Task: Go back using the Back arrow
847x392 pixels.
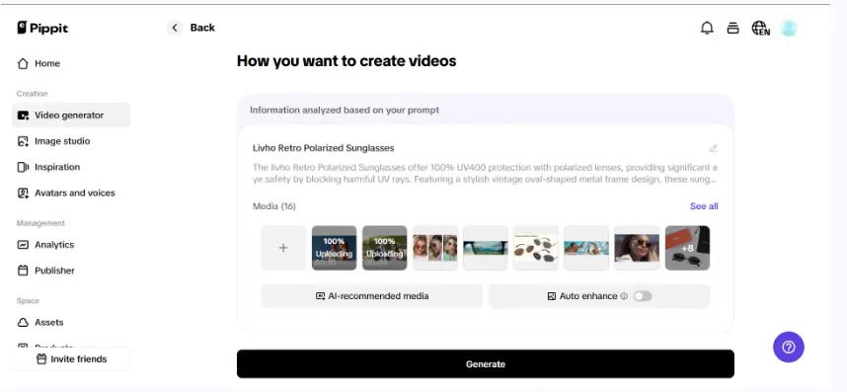Action: click(x=175, y=28)
